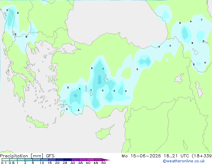
Task: Click the legend label '45'
Action: [x=96, y=163]
